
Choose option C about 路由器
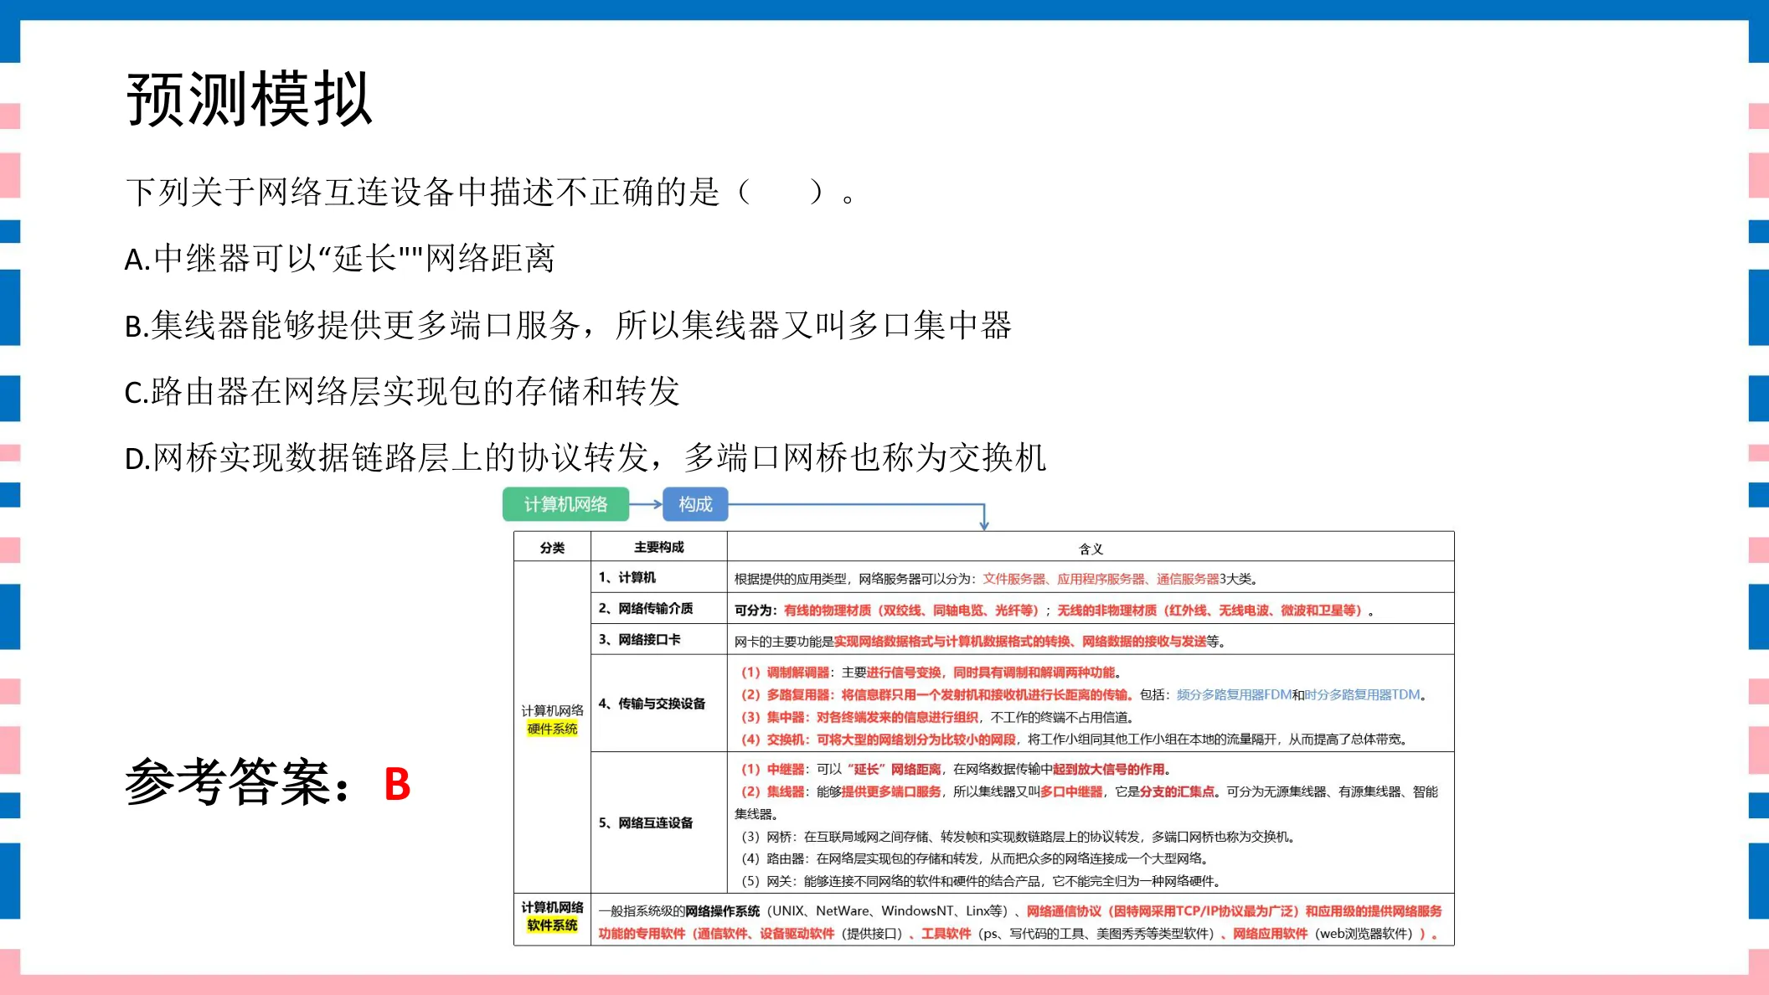402,391
